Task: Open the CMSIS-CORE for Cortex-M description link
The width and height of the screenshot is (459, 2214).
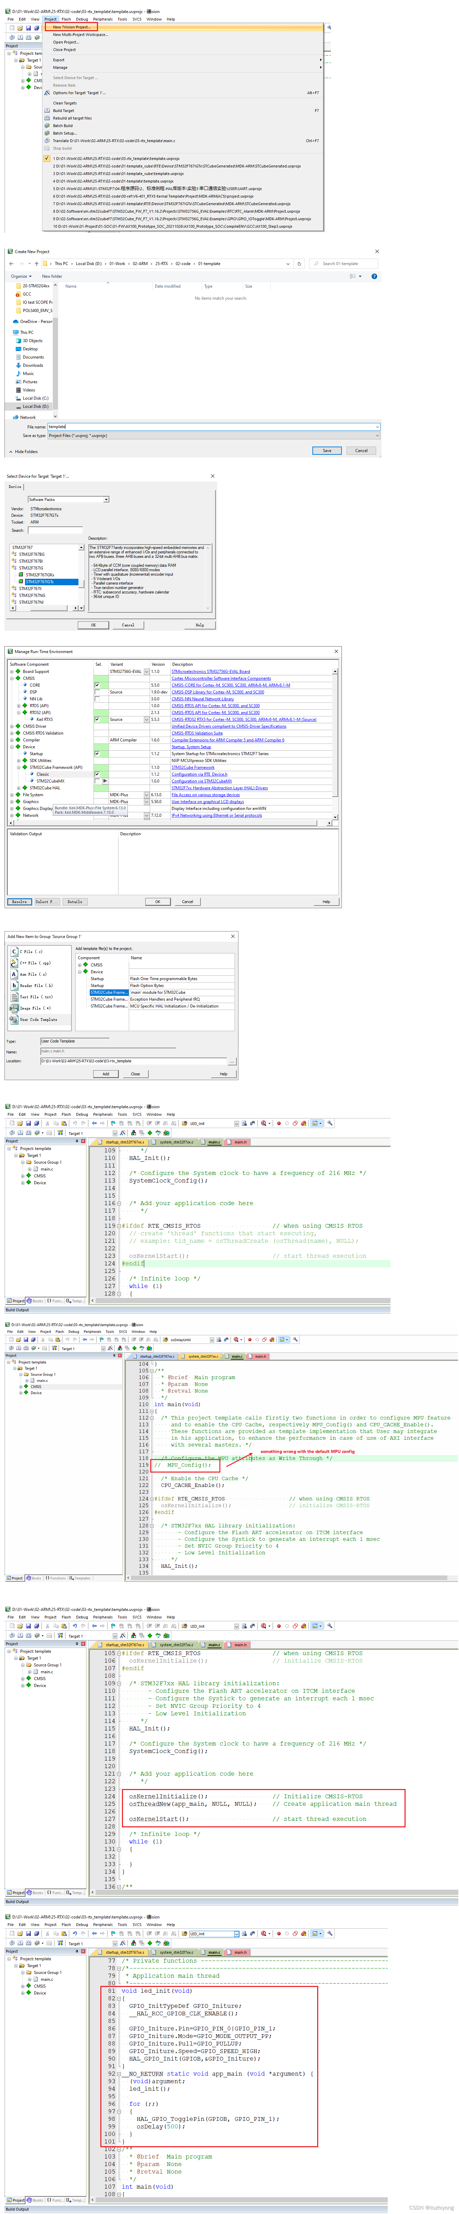Action: (x=231, y=685)
